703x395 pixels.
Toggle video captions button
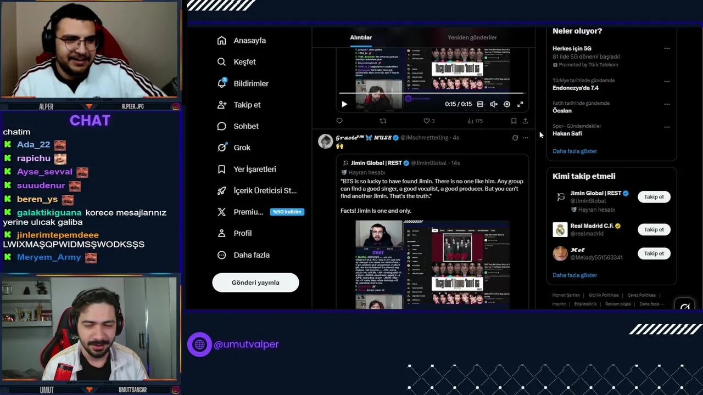click(480, 104)
